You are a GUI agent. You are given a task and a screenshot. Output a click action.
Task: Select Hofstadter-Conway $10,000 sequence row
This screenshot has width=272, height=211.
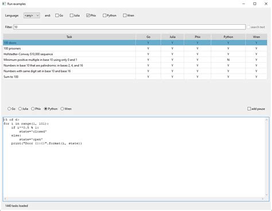pyautogui.click(x=135, y=54)
